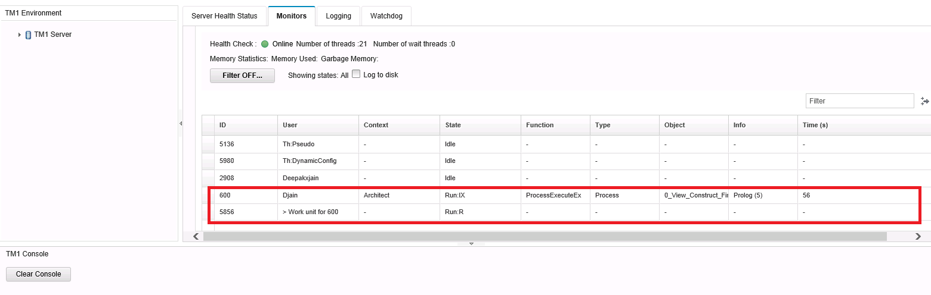Sort by the User column header
The width and height of the screenshot is (931, 295).
pyautogui.click(x=318, y=125)
